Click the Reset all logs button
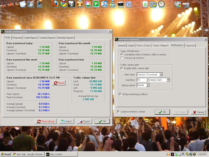This screenshot has height=157, width=209. pyautogui.click(x=46, y=121)
